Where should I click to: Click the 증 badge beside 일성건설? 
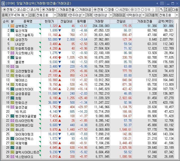point(12,107)
